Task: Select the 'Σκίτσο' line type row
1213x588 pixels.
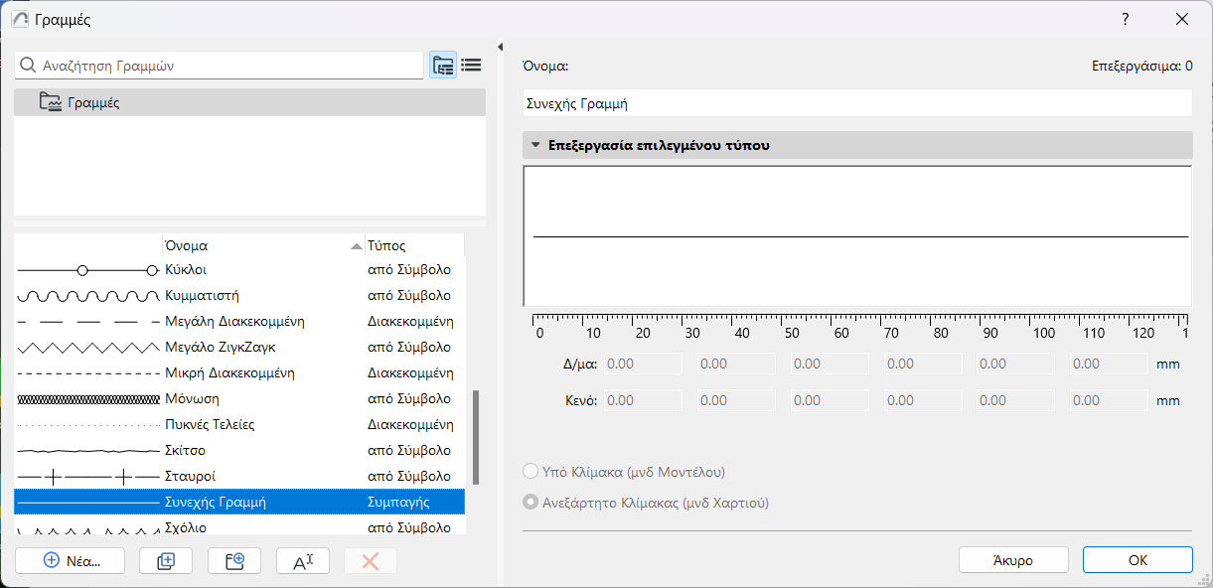Action: [x=239, y=451]
